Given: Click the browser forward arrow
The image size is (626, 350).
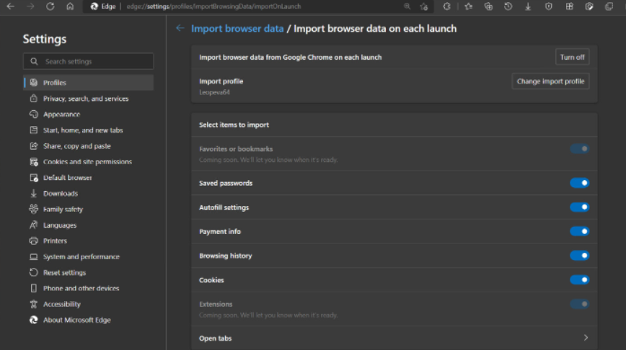Looking at the screenshot, I should click(x=30, y=6).
